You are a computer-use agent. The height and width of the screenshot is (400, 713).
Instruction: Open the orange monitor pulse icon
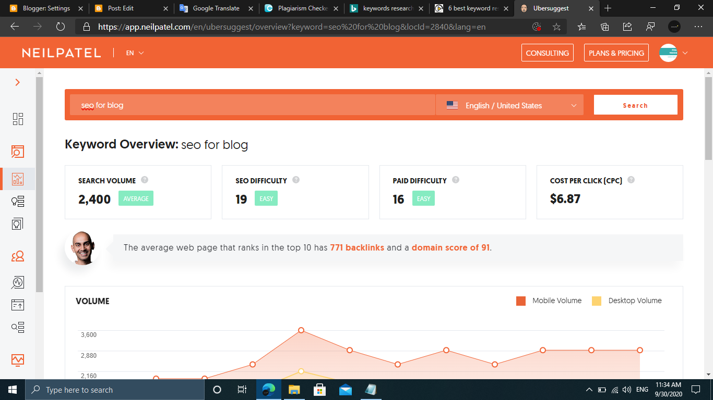(x=18, y=359)
